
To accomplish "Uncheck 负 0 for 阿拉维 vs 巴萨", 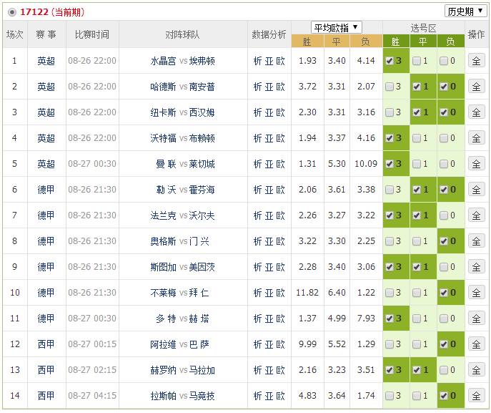I will (444, 344).
